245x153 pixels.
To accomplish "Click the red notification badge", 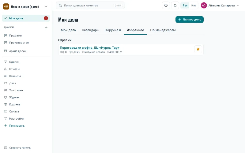I will tap(46, 18).
